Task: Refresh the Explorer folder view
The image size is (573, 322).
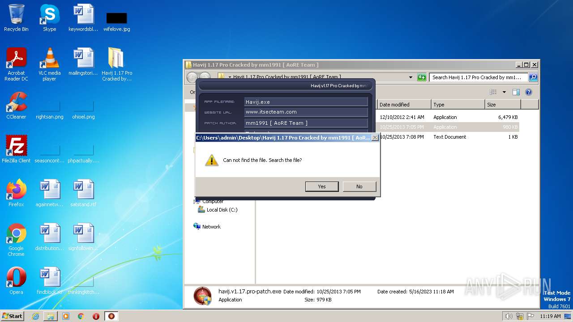Action: pyautogui.click(x=421, y=77)
